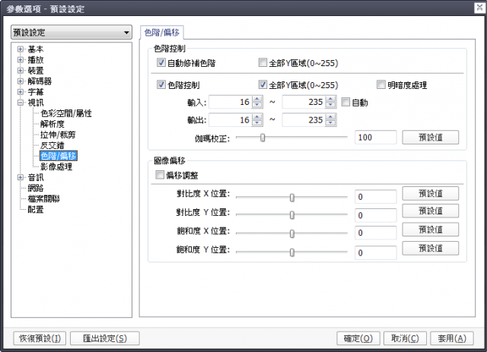Image resolution: width=487 pixels, height=352 pixels.
Task: Increase 輸入 maximum 235 with up arrow
Action: [x=330, y=99]
